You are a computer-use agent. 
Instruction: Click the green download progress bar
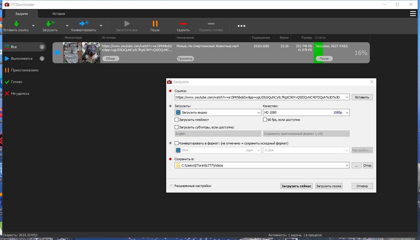click(318, 52)
